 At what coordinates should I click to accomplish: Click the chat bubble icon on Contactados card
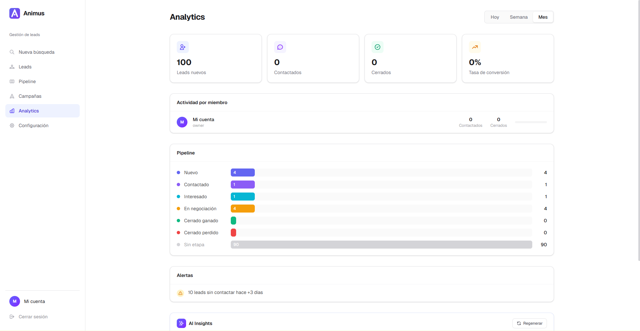pyautogui.click(x=280, y=47)
